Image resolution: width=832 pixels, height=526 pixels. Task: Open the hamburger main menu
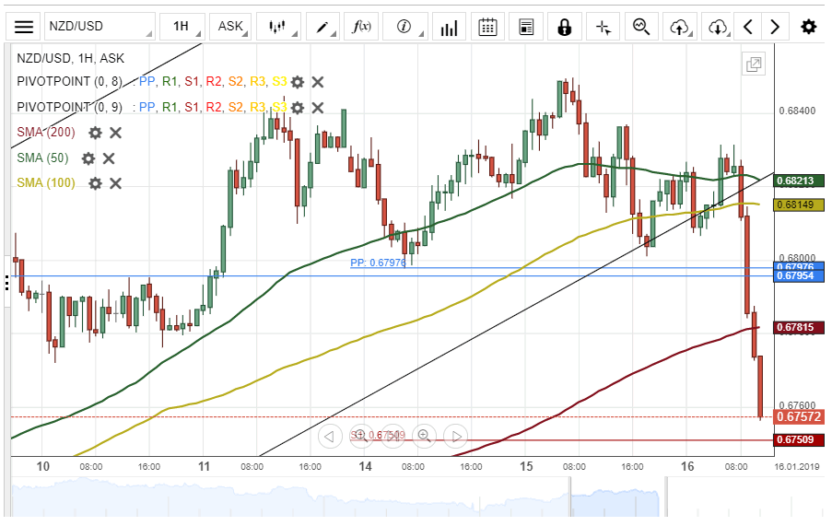click(23, 27)
